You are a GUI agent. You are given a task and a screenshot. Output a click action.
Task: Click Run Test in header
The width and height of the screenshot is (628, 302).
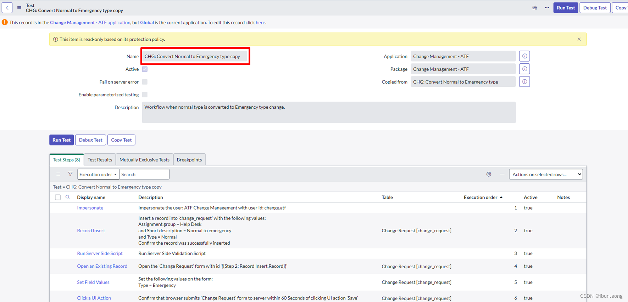[x=566, y=7]
